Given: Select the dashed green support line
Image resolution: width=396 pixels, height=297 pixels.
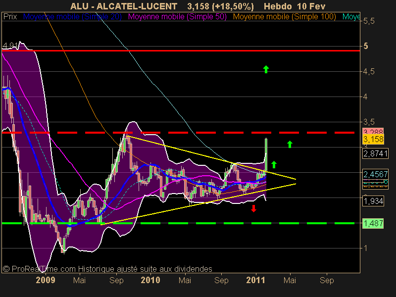Looking at the screenshot, I should [x=178, y=223].
